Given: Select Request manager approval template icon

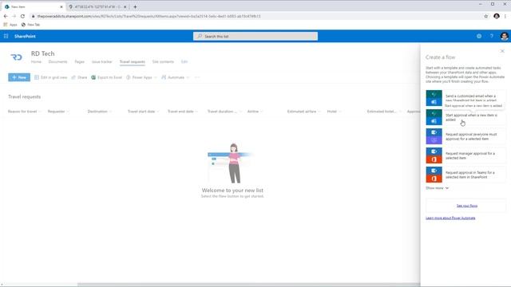Looking at the screenshot, I should click(434, 155).
